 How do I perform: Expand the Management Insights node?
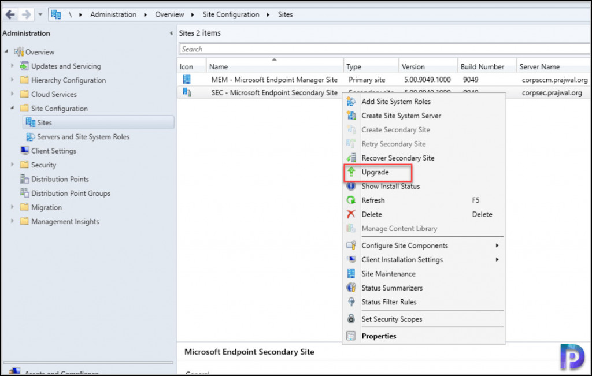point(12,221)
